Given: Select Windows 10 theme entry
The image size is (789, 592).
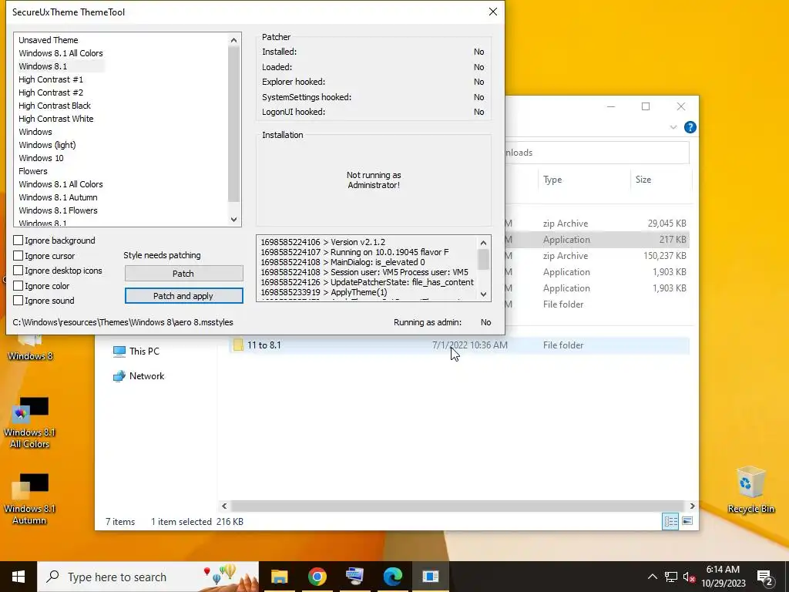Looking at the screenshot, I should click(42, 157).
